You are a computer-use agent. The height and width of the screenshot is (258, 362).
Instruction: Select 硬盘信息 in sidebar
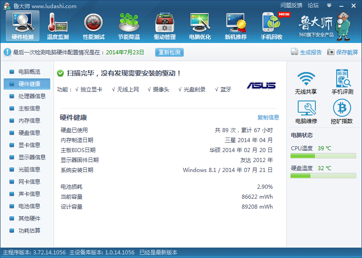tap(27, 133)
